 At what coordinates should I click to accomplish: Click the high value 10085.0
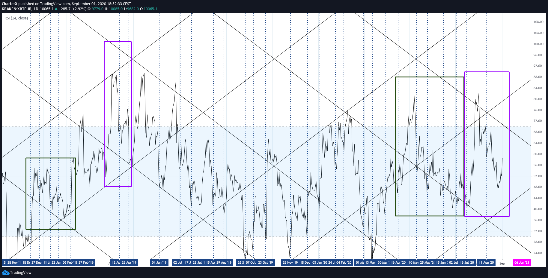(x=116, y=9)
